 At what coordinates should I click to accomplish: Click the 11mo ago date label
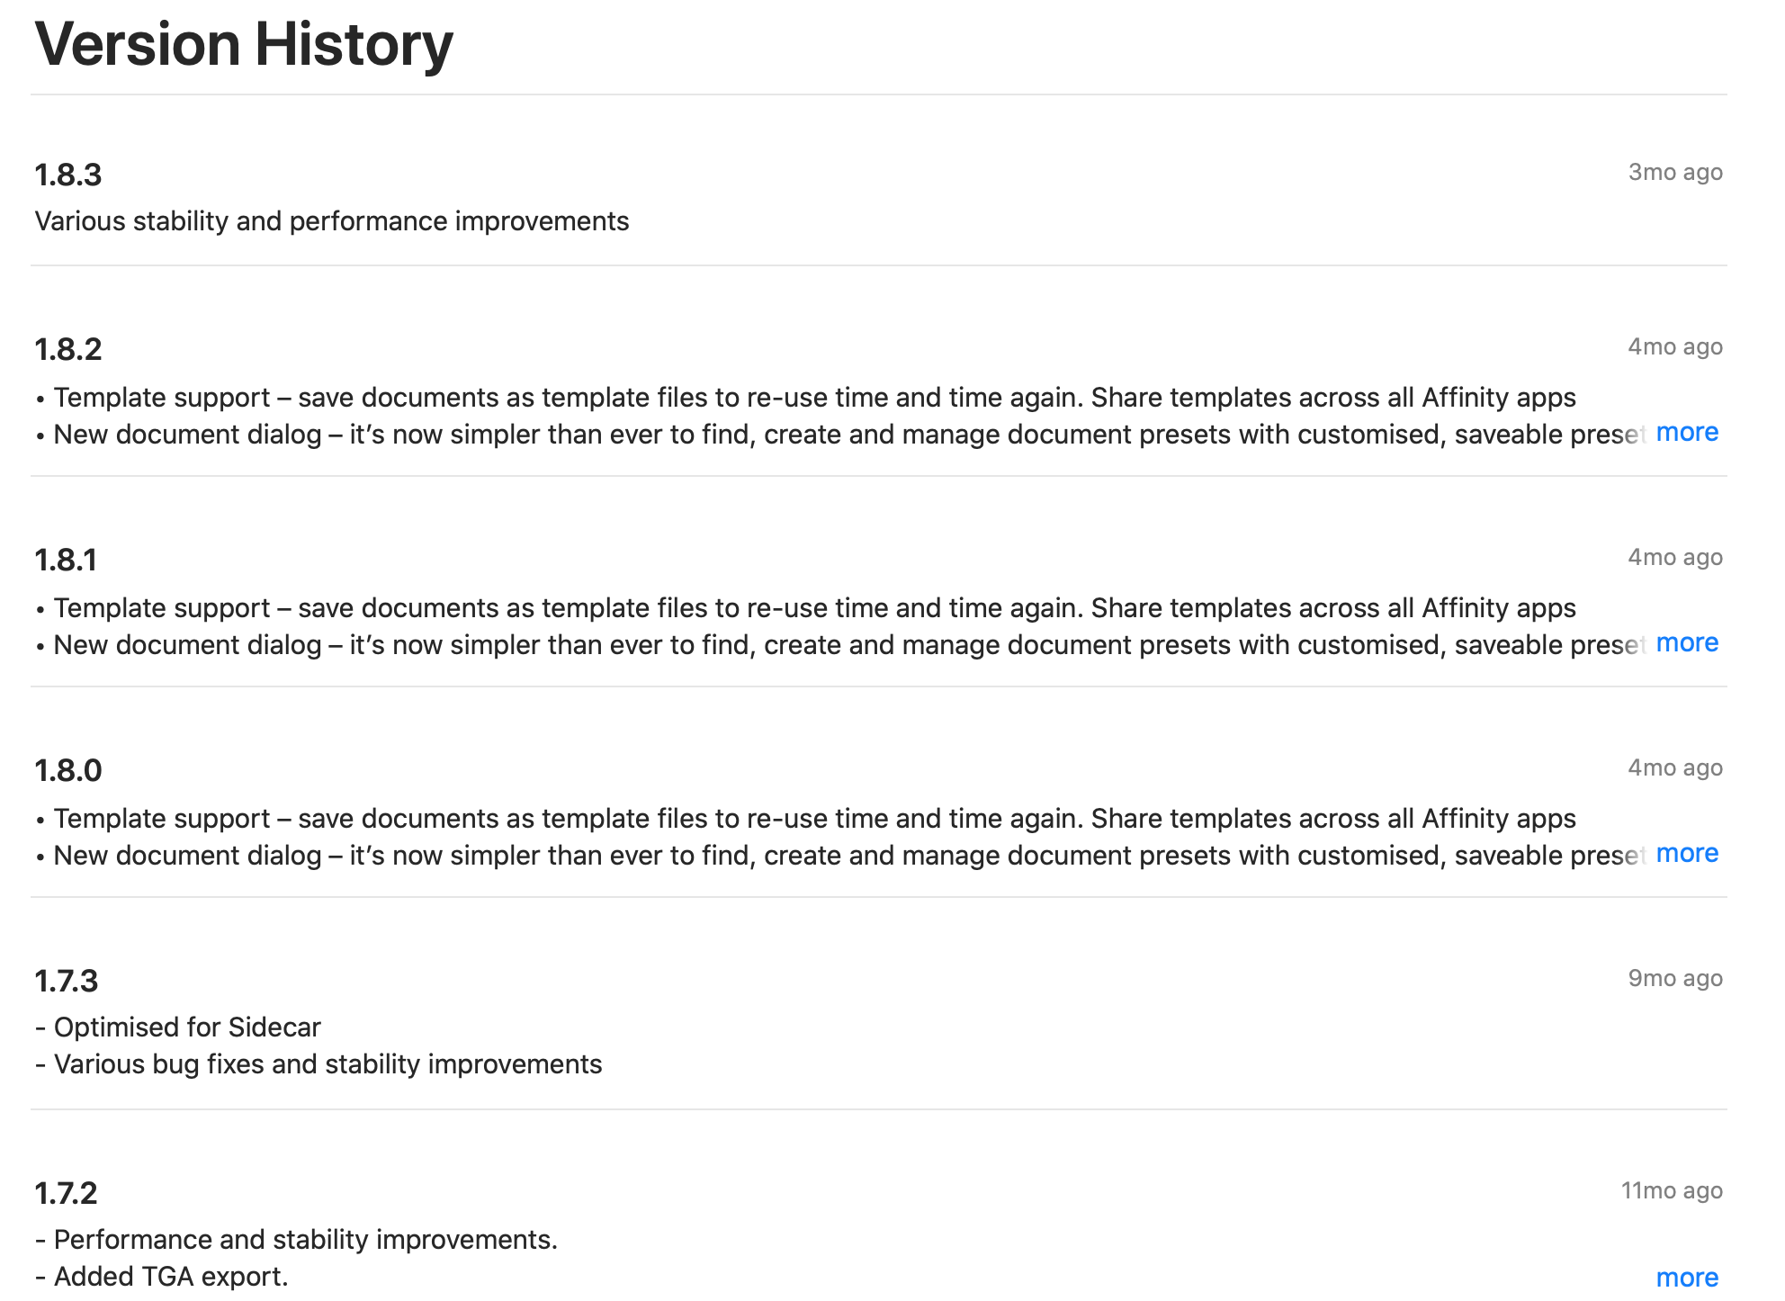point(1672,1190)
